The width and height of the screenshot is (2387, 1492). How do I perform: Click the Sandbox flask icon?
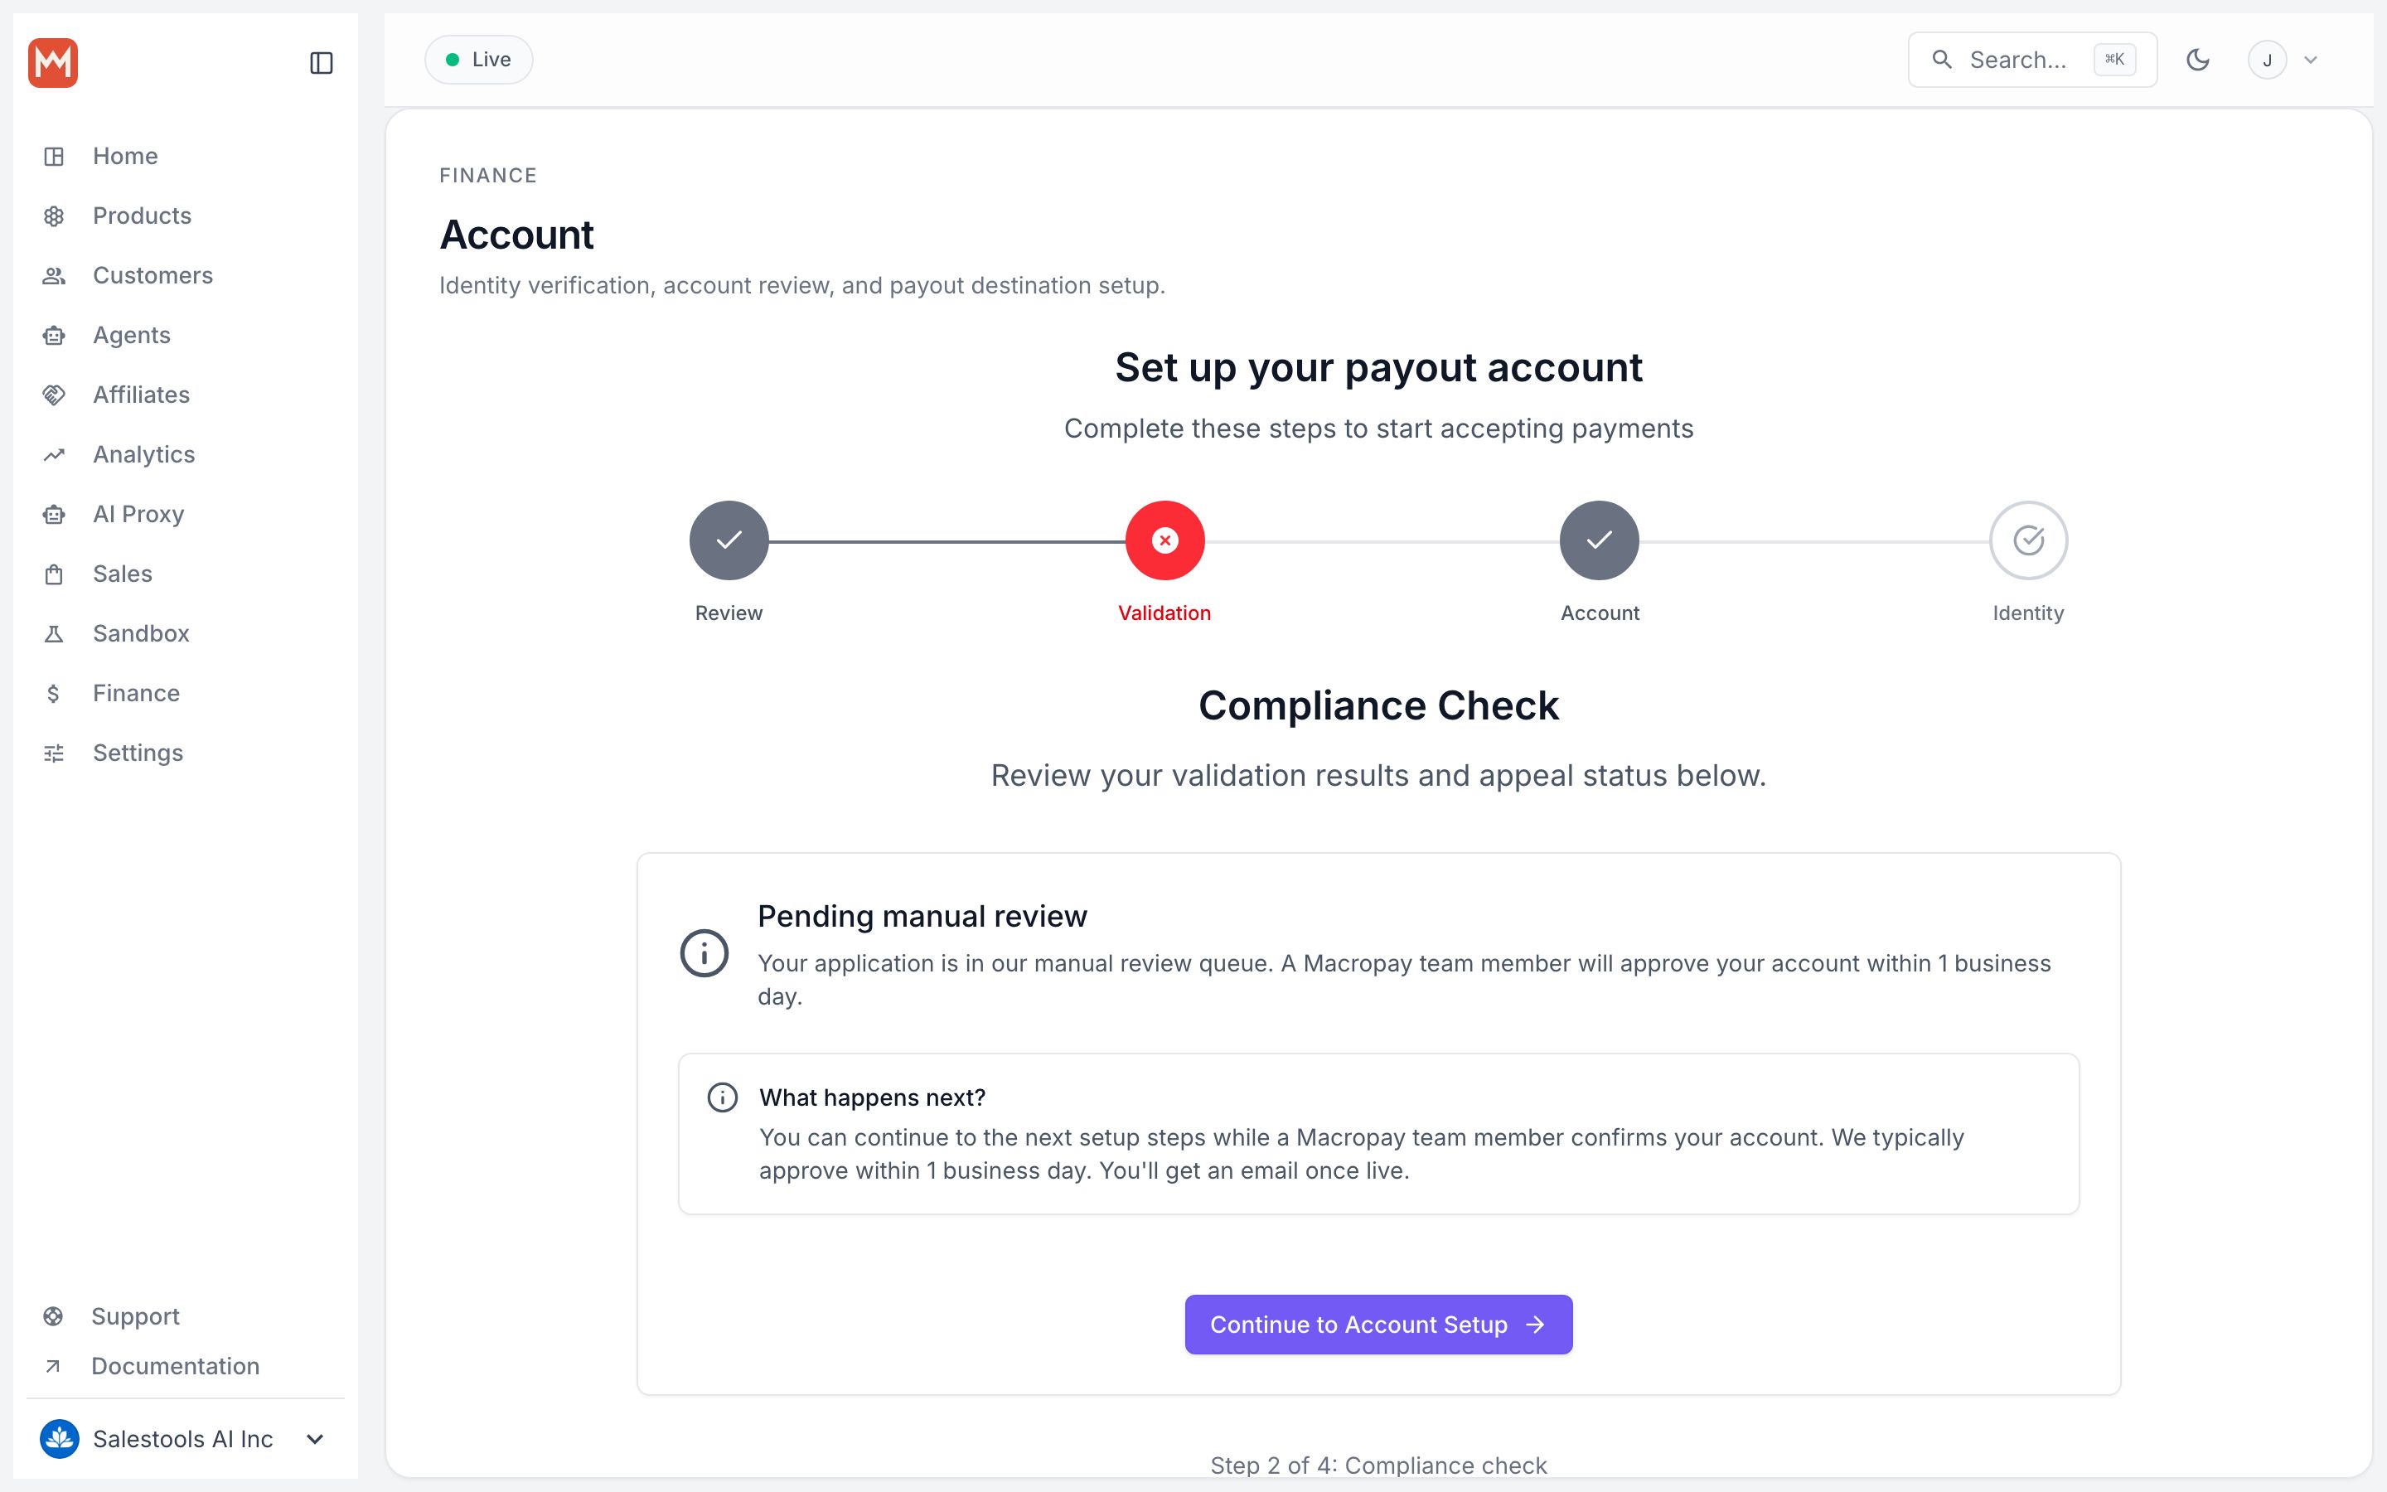point(54,633)
